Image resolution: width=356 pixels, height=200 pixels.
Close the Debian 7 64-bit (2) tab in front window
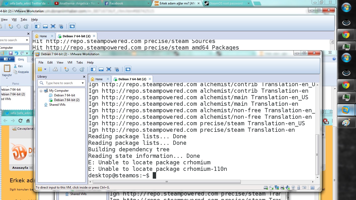tap(150, 79)
